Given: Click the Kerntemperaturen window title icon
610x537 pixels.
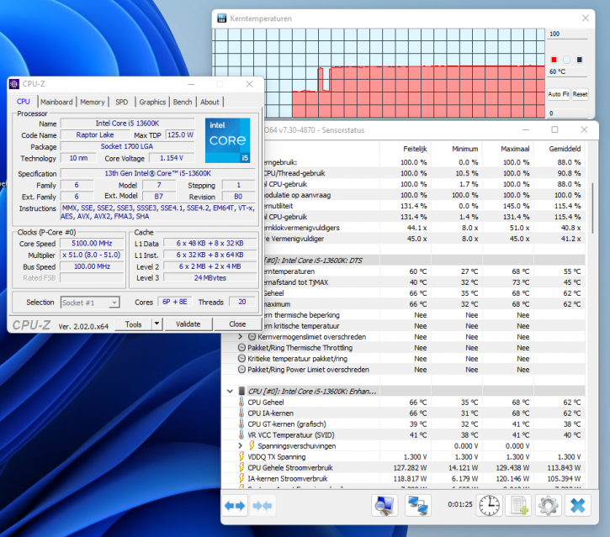Looking at the screenshot, I should click(222, 18).
